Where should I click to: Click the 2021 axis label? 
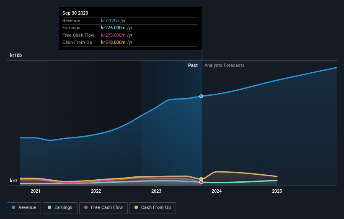click(36, 191)
